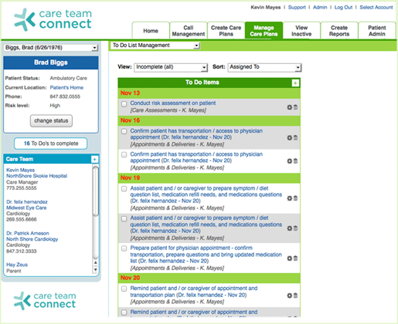
Task: Open the Prepare patient for physician appointment link
Action: (206, 255)
